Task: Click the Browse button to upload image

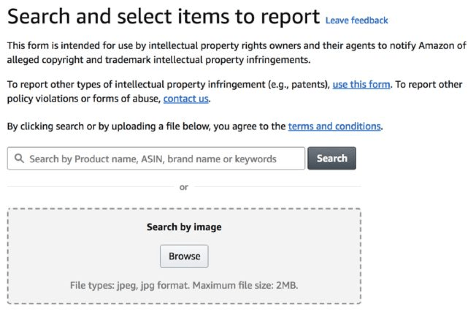Action: (184, 256)
